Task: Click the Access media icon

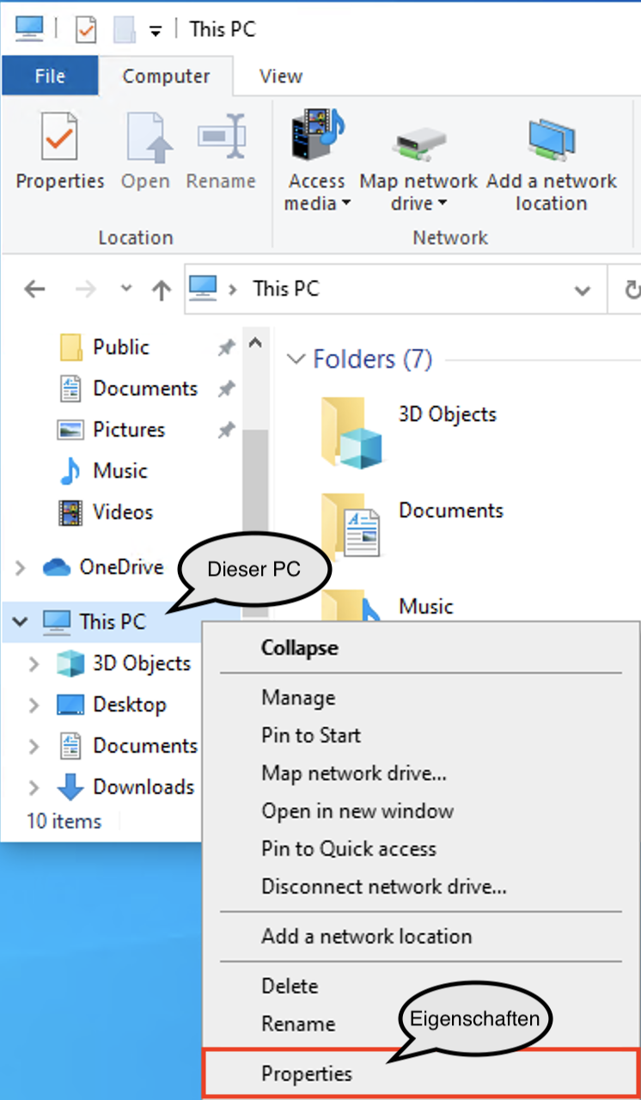Action: coord(317,137)
